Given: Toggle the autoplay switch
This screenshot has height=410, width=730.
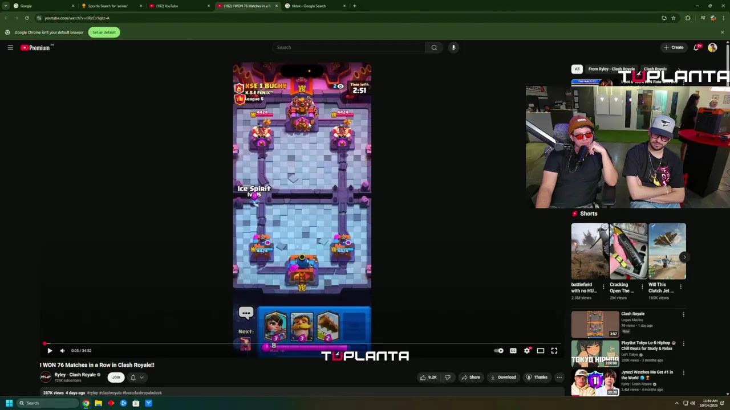Looking at the screenshot, I should pyautogui.click(x=499, y=351).
